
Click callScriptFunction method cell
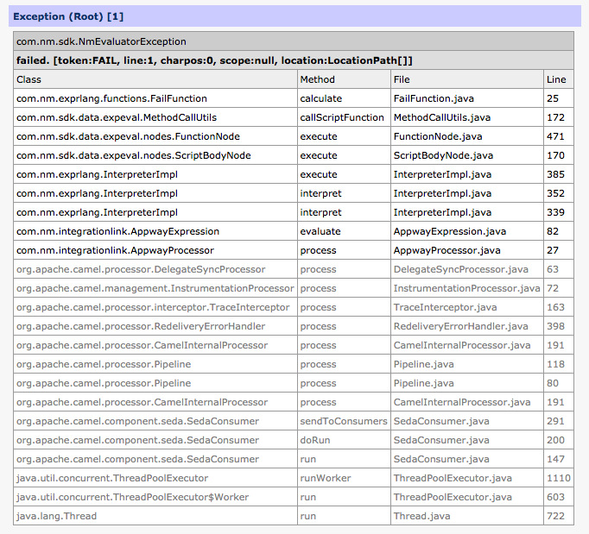coord(344,117)
